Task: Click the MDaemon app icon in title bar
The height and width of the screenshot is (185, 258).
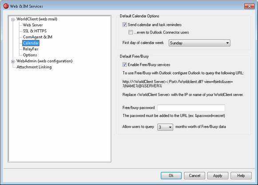Action: click(6, 6)
